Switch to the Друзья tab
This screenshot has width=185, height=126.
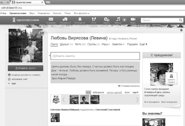coord(64,44)
